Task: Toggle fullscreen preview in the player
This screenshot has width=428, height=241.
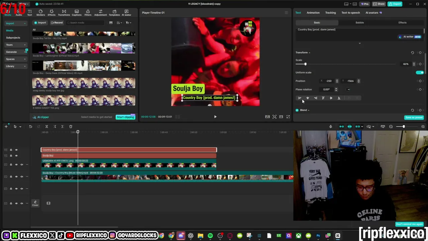Action: coord(288,117)
